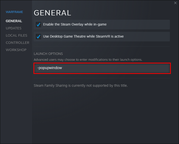Click the Steam Family Sharing notice text
The image size is (179, 144).
pyautogui.click(x=80, y=85)
